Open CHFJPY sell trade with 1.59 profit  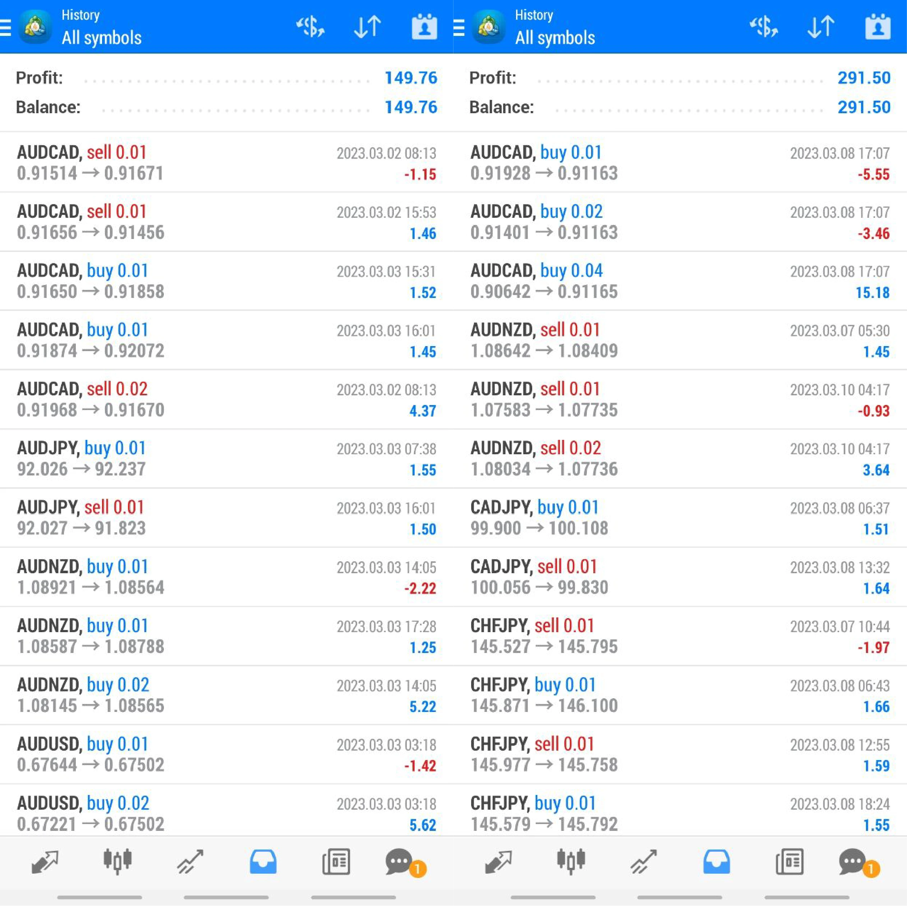click(680, 754)
